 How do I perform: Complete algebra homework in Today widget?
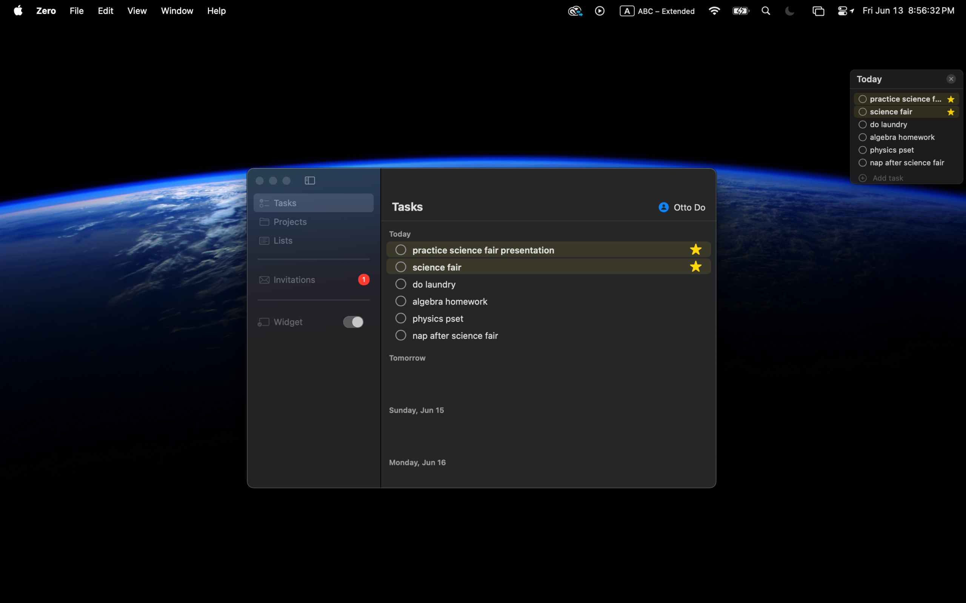point(863,137)
